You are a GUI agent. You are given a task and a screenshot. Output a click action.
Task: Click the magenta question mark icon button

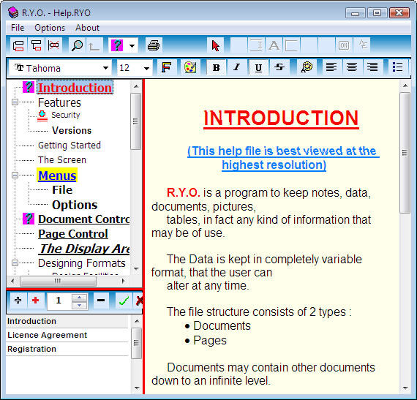pyautogui.click(x=117, y=45)
